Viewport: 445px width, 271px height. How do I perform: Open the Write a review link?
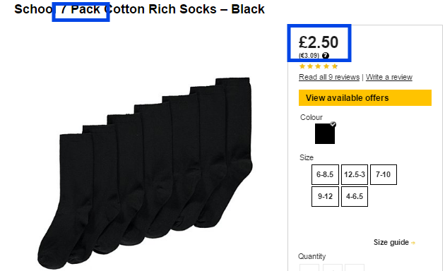[x=388, y=77]
